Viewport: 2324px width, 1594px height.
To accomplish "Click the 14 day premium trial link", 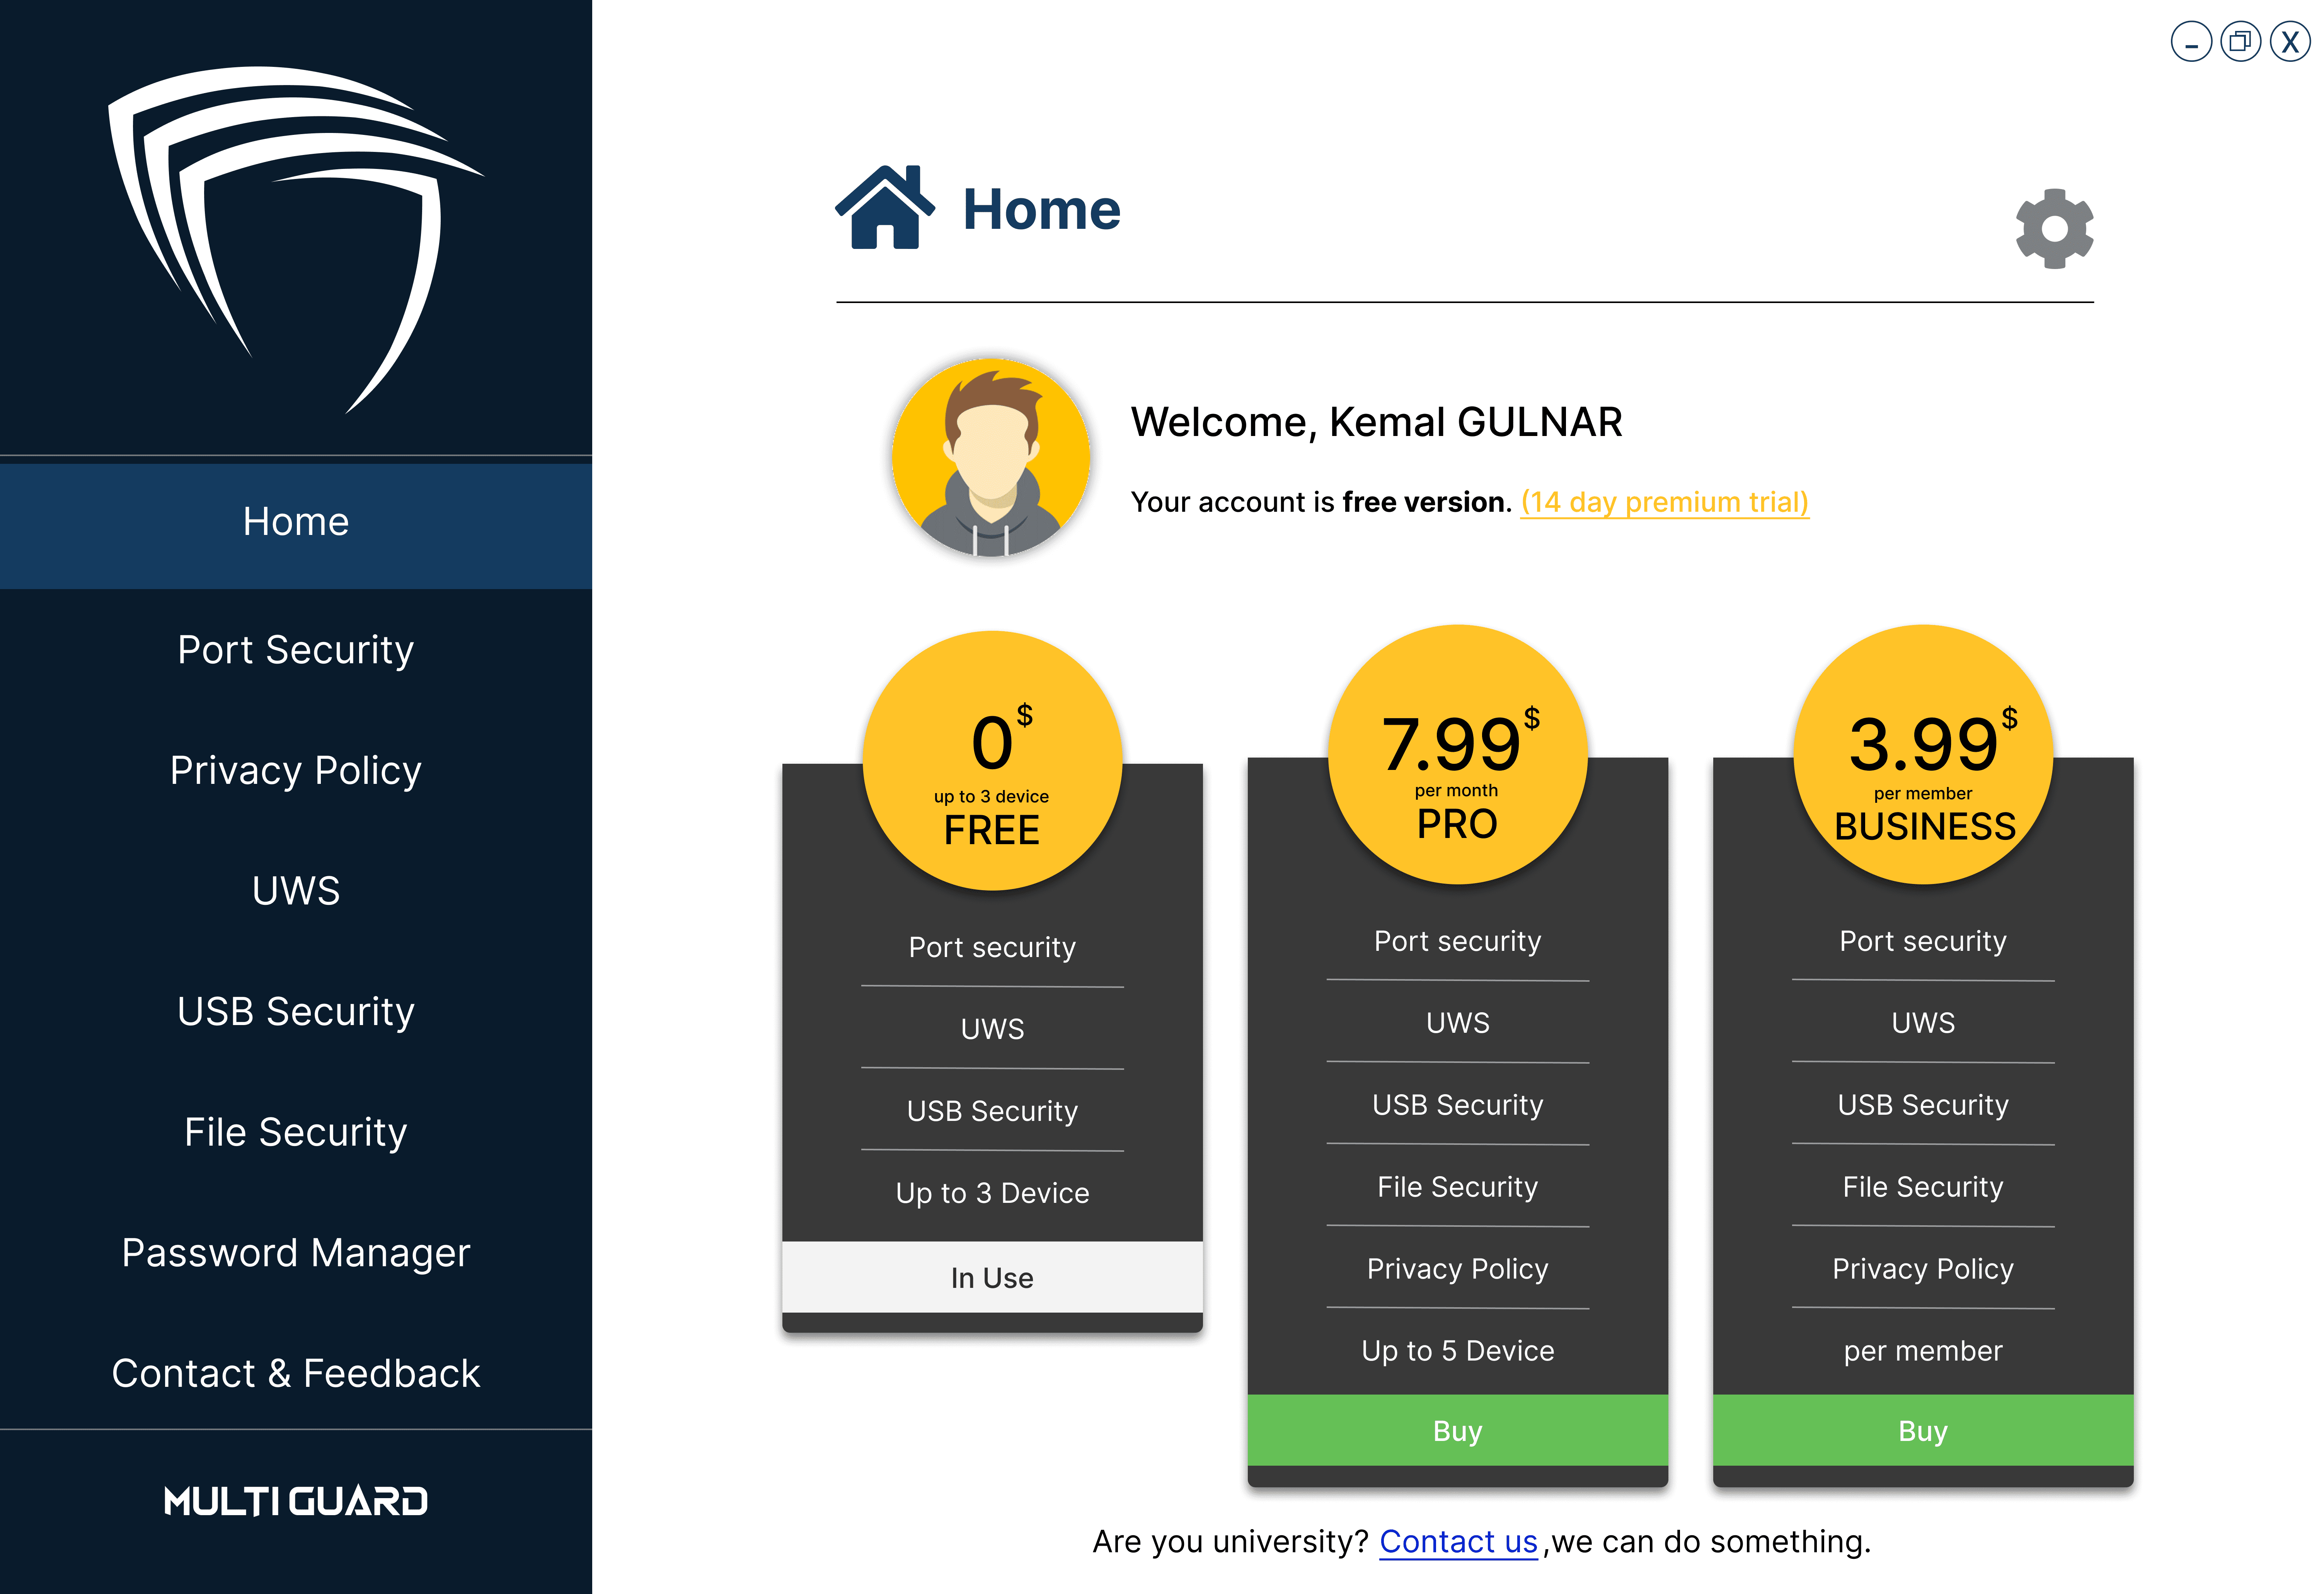I will (1665, 502).
